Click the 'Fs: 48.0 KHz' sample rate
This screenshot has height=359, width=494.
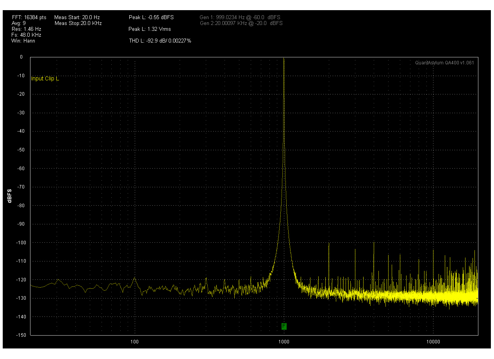(x=27, y=35)
